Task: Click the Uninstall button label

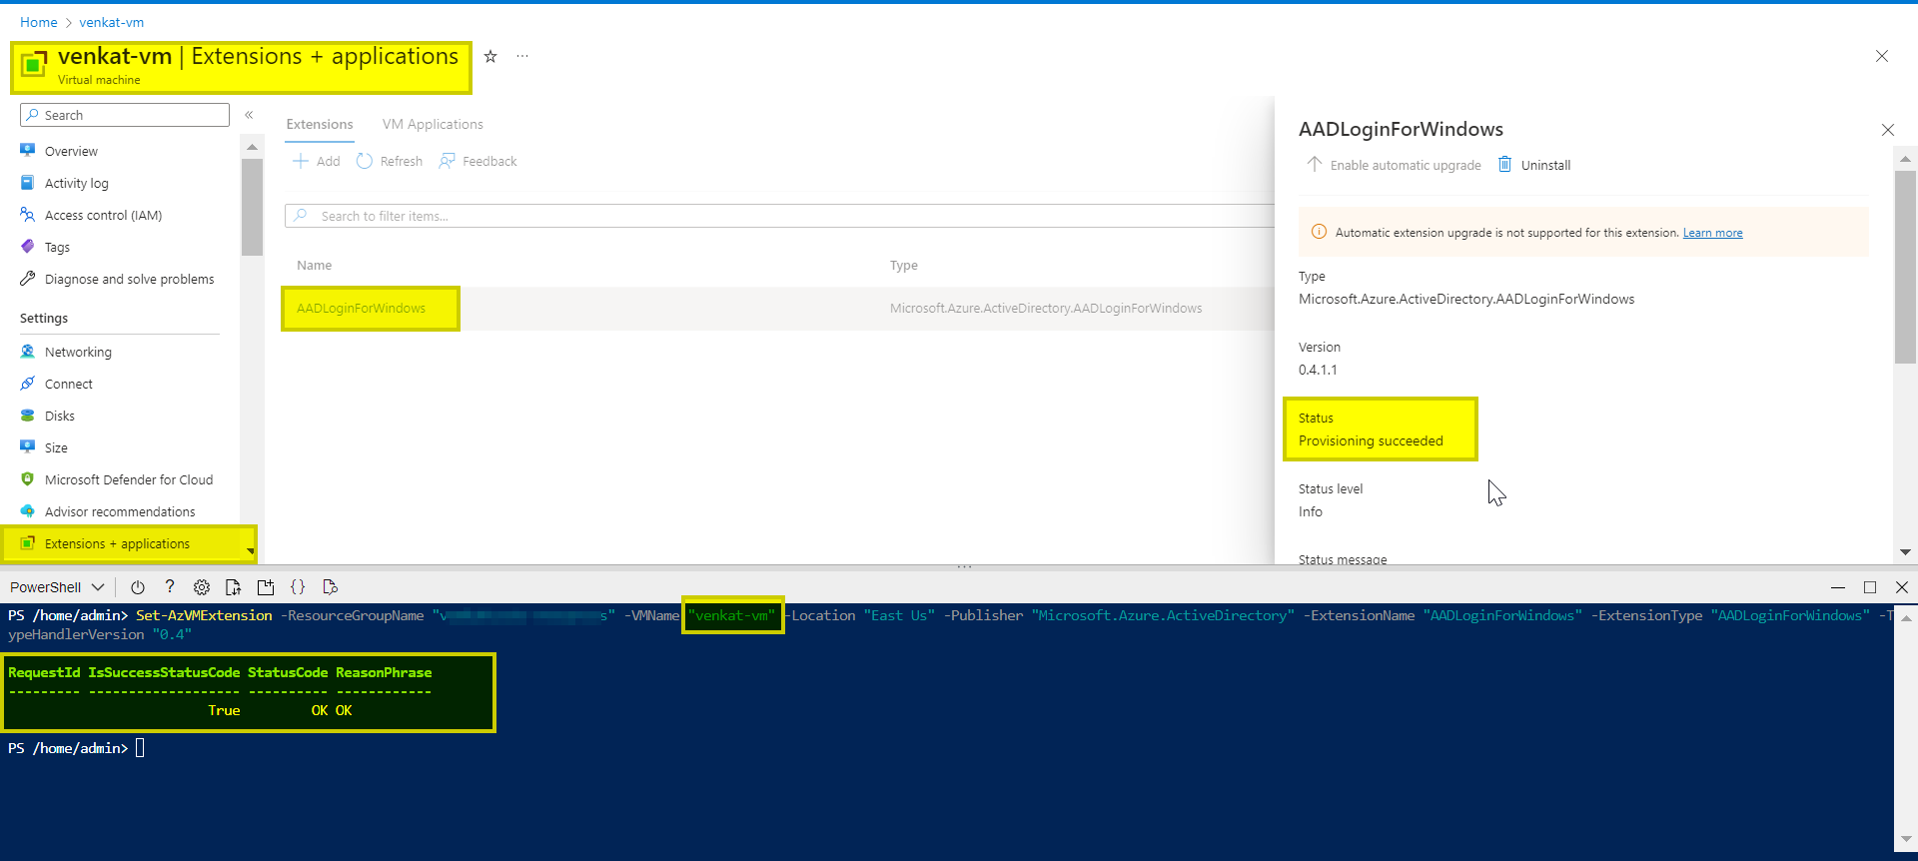Action: [1545, 165]
